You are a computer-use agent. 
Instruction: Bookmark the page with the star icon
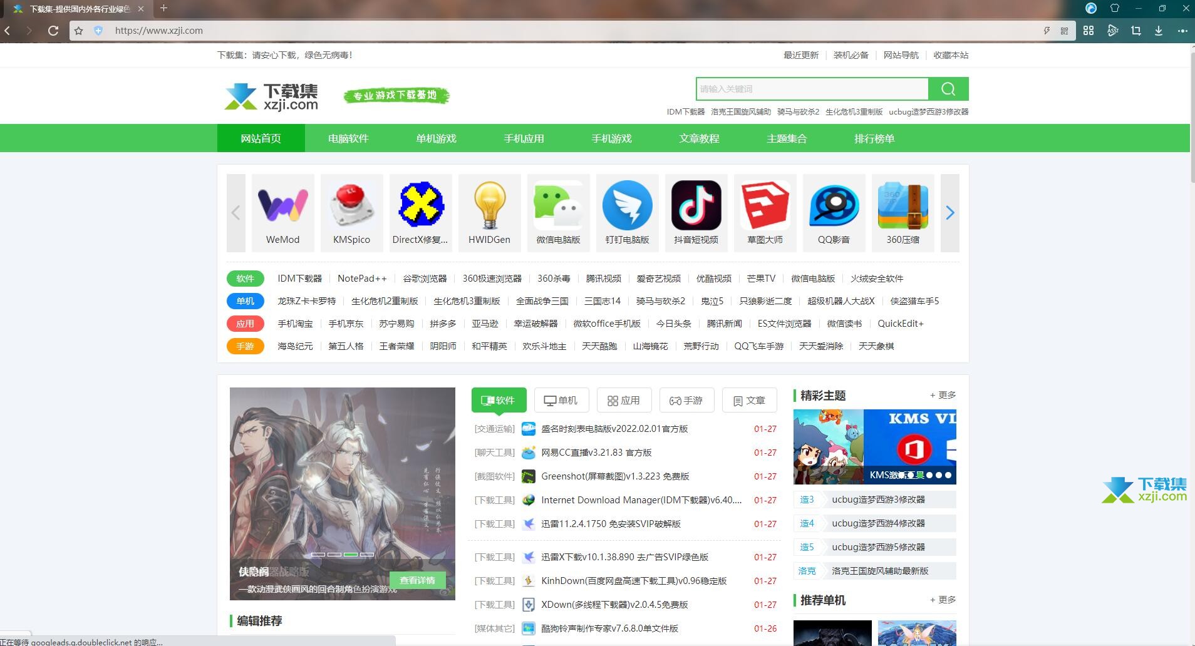[x=78, y=31]
